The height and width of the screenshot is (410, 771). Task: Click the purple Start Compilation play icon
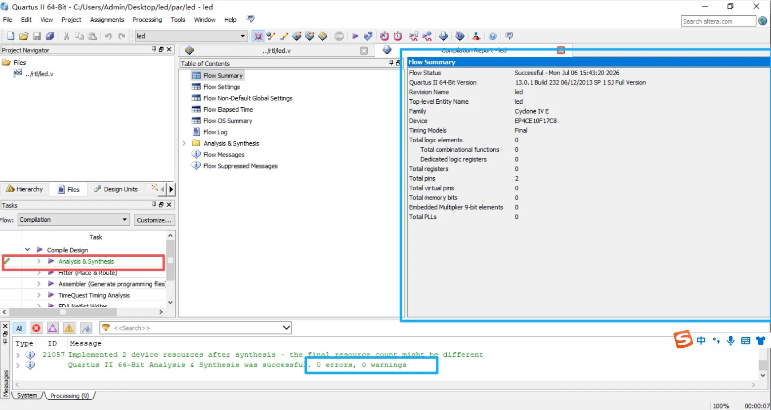coord(355,36)
